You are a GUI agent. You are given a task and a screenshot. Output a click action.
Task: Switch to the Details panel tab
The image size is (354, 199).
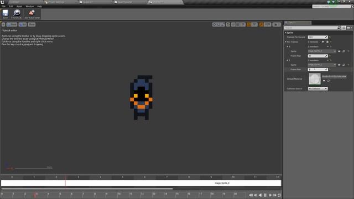click(x=298, y=23)
